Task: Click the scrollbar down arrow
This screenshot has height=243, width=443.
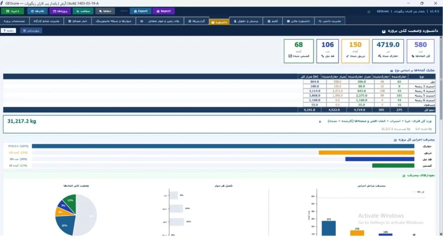Action: (x=441, y=234)
